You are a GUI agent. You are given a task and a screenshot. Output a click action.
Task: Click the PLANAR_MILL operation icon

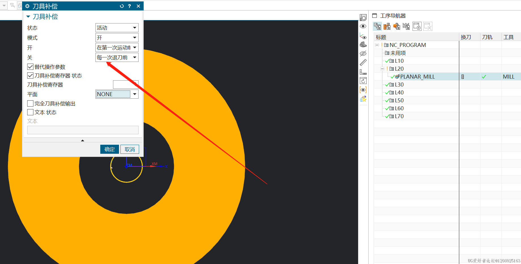pyautogui.click(x=397, y=77)
